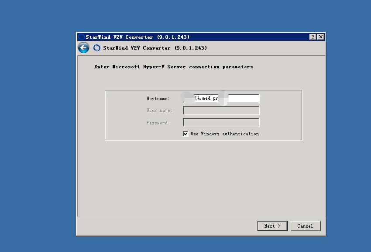Viewport: 371px width, 252px height.
Task: Go back using the blue arrow button
Action: (x=83, y=48)
